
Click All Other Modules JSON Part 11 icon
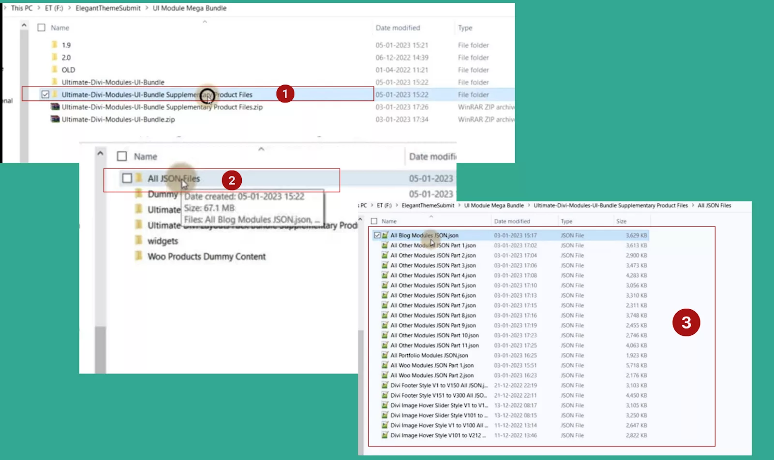[x=385, y=345]
